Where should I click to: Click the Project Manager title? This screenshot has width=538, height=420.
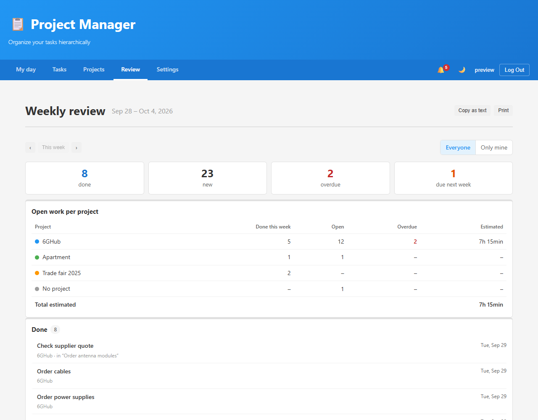click(x=83, y=24)
